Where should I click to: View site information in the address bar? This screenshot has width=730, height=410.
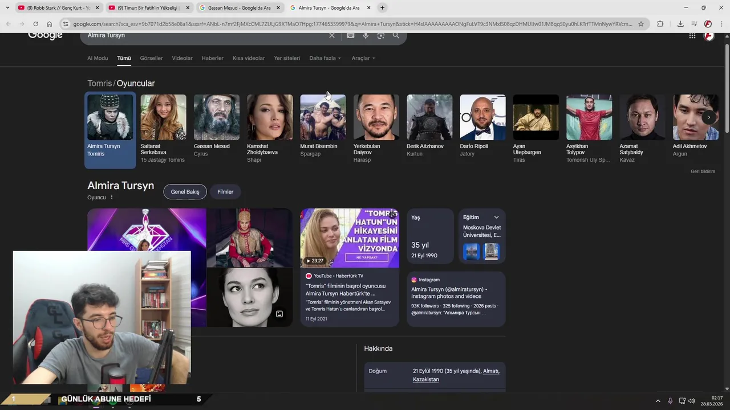pos(66,24)
